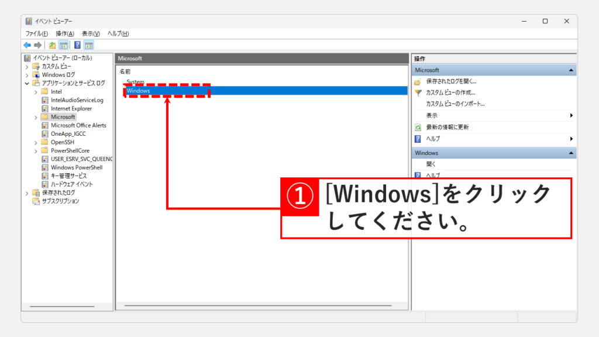Open the 表示(V) menu
Image resolution: width=599 pixels, height=337 pixels.
click(91, 33)
